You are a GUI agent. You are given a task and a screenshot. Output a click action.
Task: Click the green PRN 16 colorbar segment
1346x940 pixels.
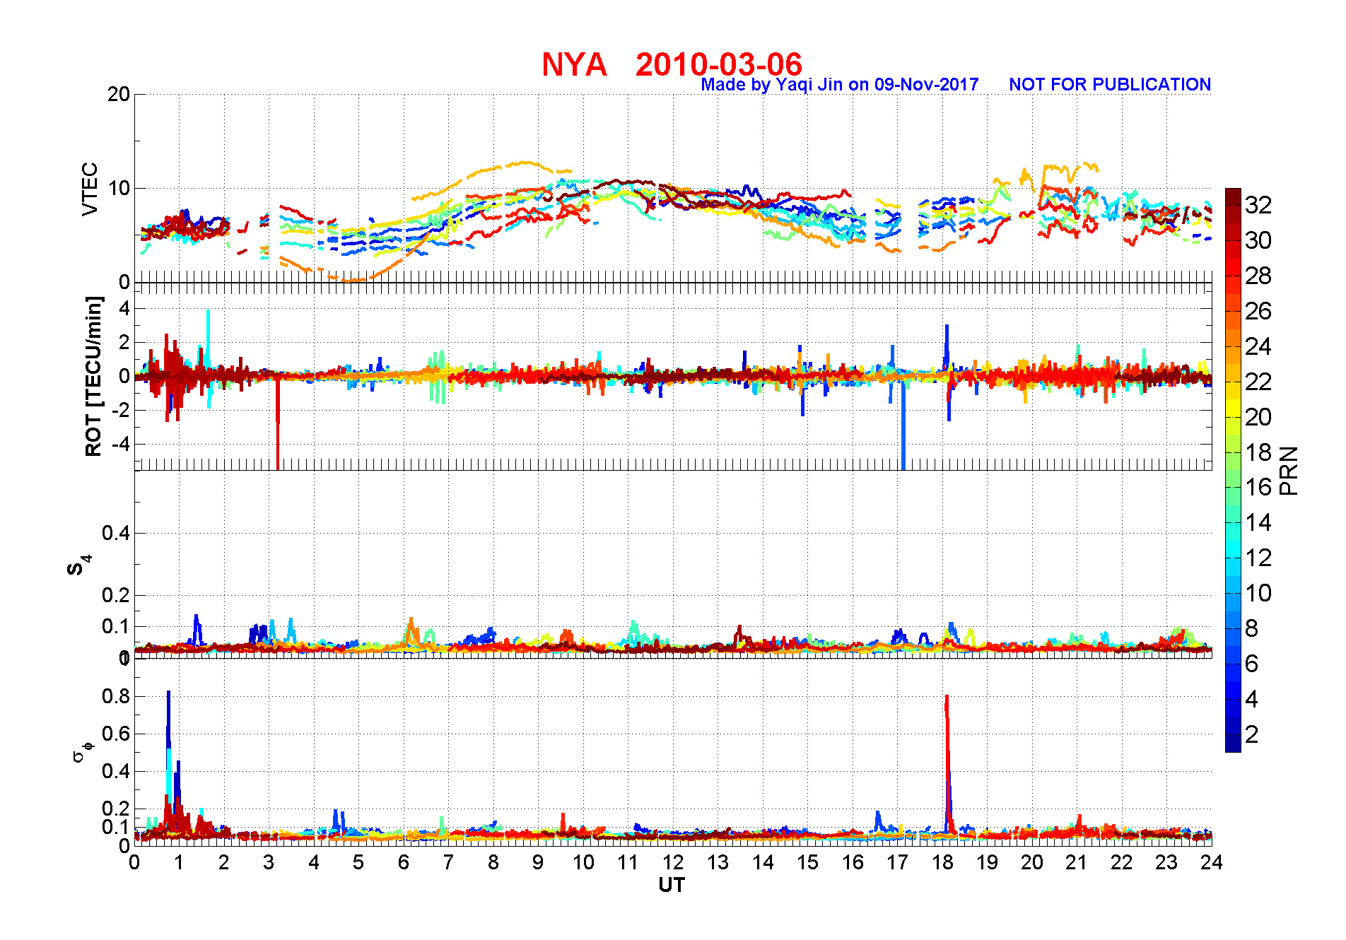click(x=1233, y=488)
